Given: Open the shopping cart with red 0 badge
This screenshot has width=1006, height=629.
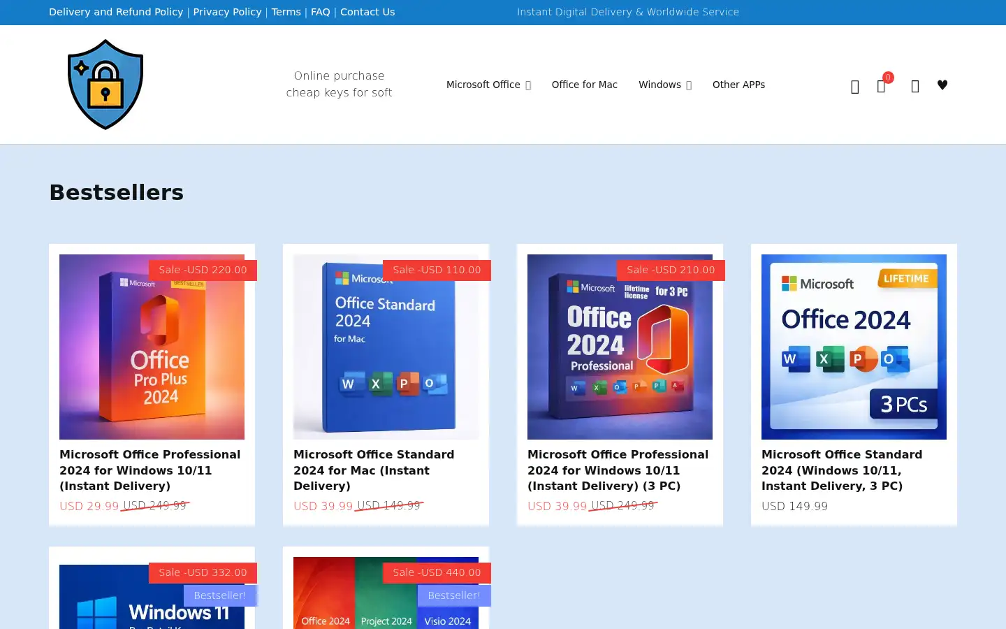Looking at the screenshot, I should [x=882, y=86].
